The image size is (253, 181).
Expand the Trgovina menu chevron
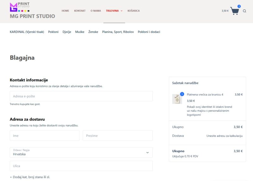[121, 11]
